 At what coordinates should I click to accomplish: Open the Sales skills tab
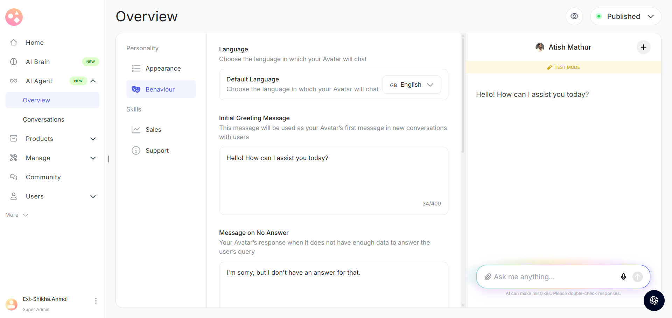point(153,130)
